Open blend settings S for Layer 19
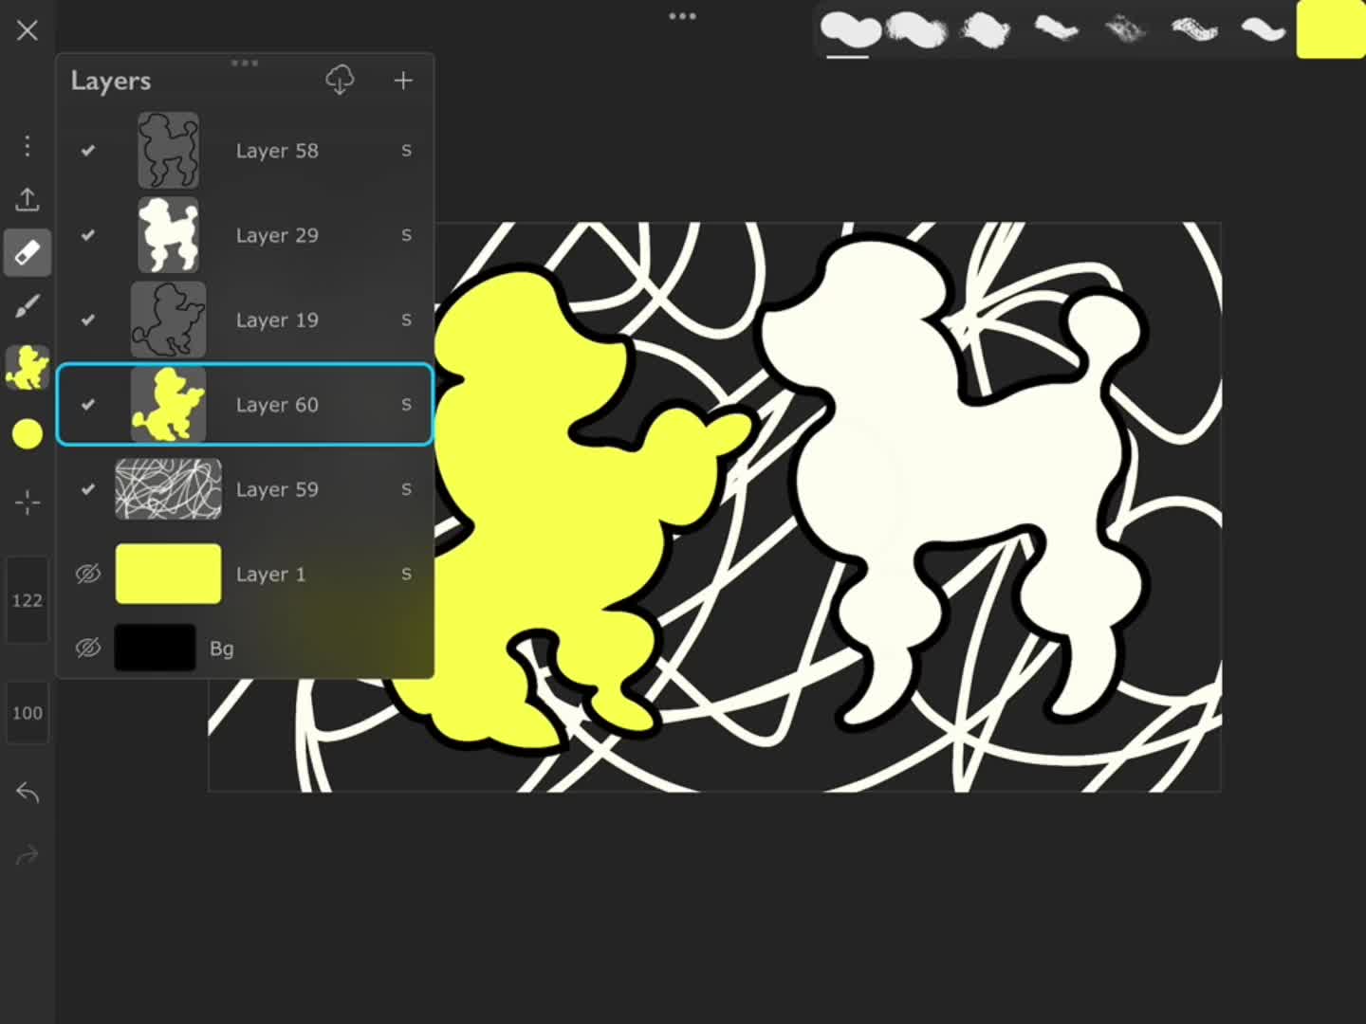This screenshot has height=1024, width=1366. [x=406, y=320]
